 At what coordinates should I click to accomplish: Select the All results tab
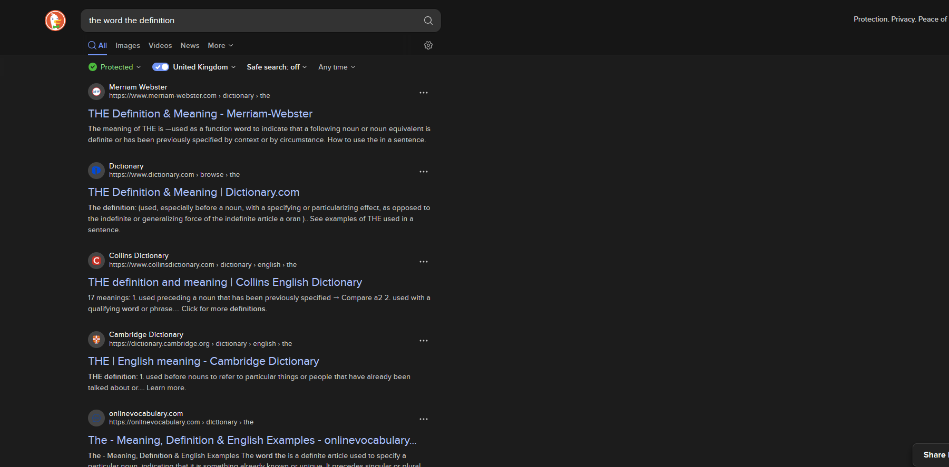[x=97, y=45]
